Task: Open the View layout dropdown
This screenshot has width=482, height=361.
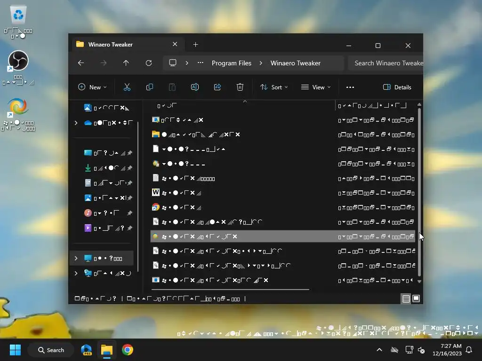Action: (x=316, y=87)
